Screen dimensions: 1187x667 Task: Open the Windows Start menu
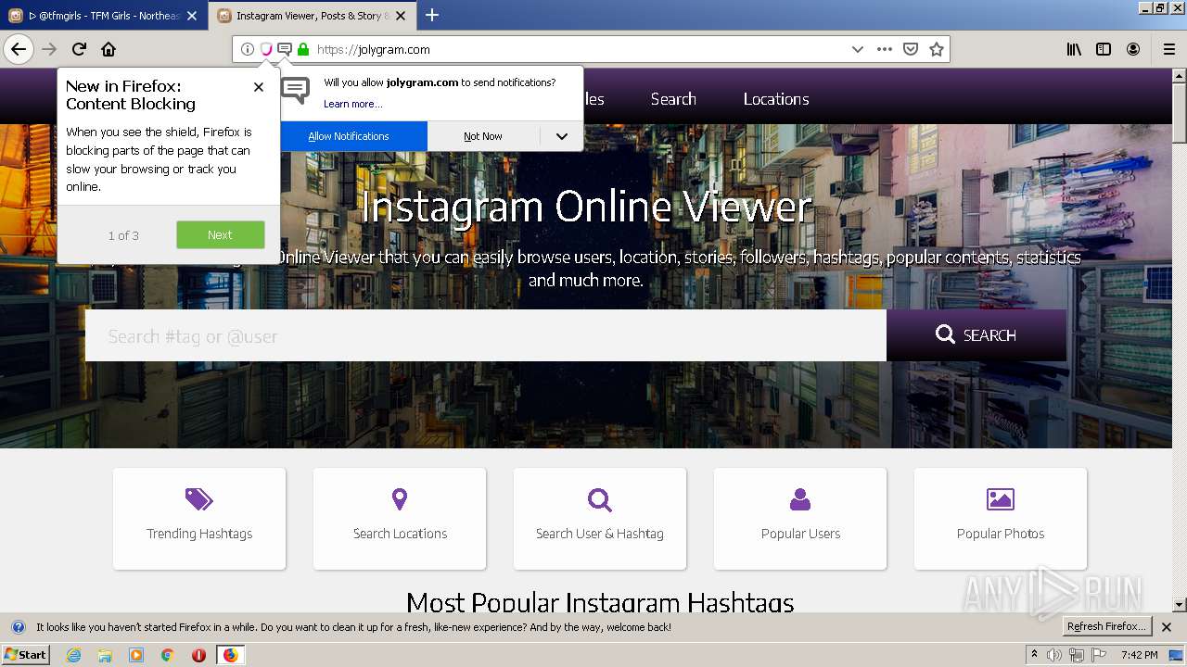tap(26, 655)
